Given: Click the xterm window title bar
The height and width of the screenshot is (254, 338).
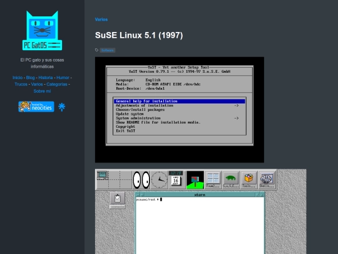Looking at the screenshot, I should tap(200, 194).
